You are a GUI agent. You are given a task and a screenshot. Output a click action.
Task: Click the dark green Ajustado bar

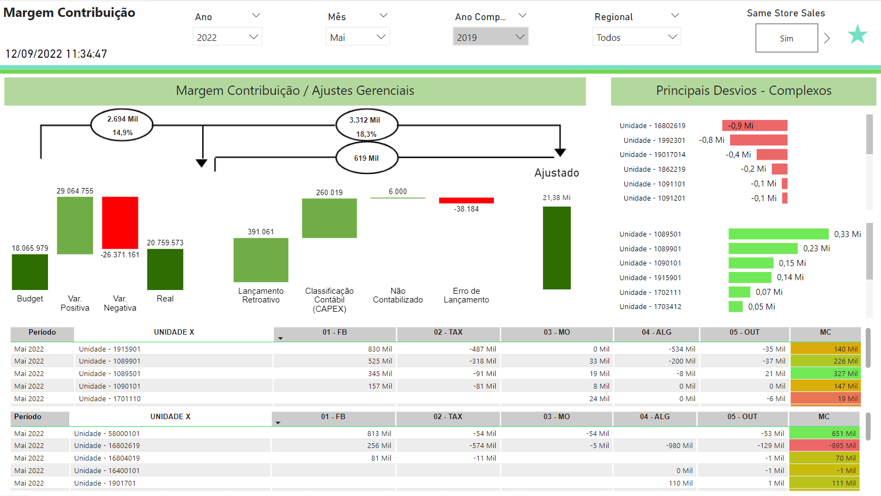(x=557, y=247)
